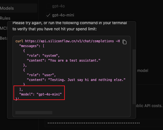Switch to the Rules settings section
Image resolution: width=163 pixels, height=130 pixels.
(5, 18)
